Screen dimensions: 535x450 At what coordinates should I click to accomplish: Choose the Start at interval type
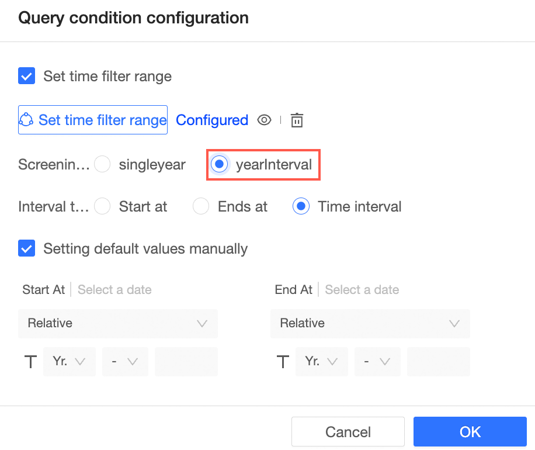pos(103,206)
